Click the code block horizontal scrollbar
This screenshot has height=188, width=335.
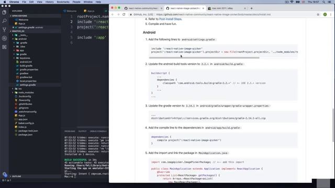click(x=204, y=57)
